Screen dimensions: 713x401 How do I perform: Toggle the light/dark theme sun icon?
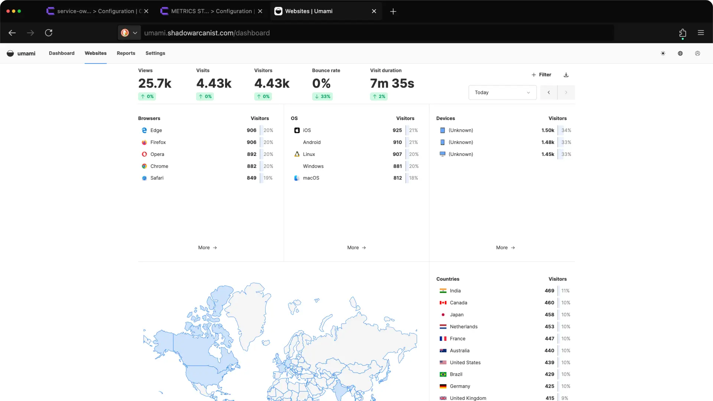(663, 53)
